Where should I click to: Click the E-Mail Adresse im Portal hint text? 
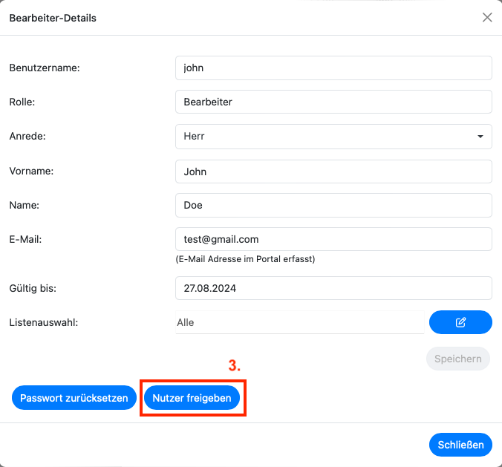point(245,259)
